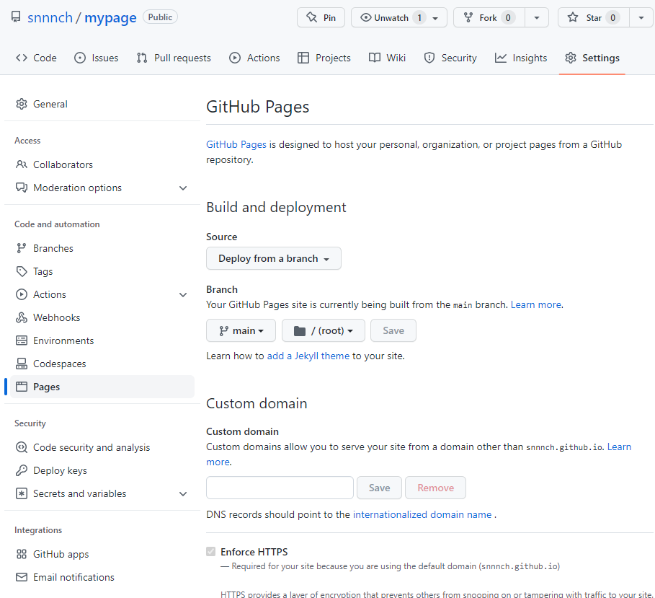
Task: Click the Environments server icon
Action: pyautogui.click(x=22, y=340)
